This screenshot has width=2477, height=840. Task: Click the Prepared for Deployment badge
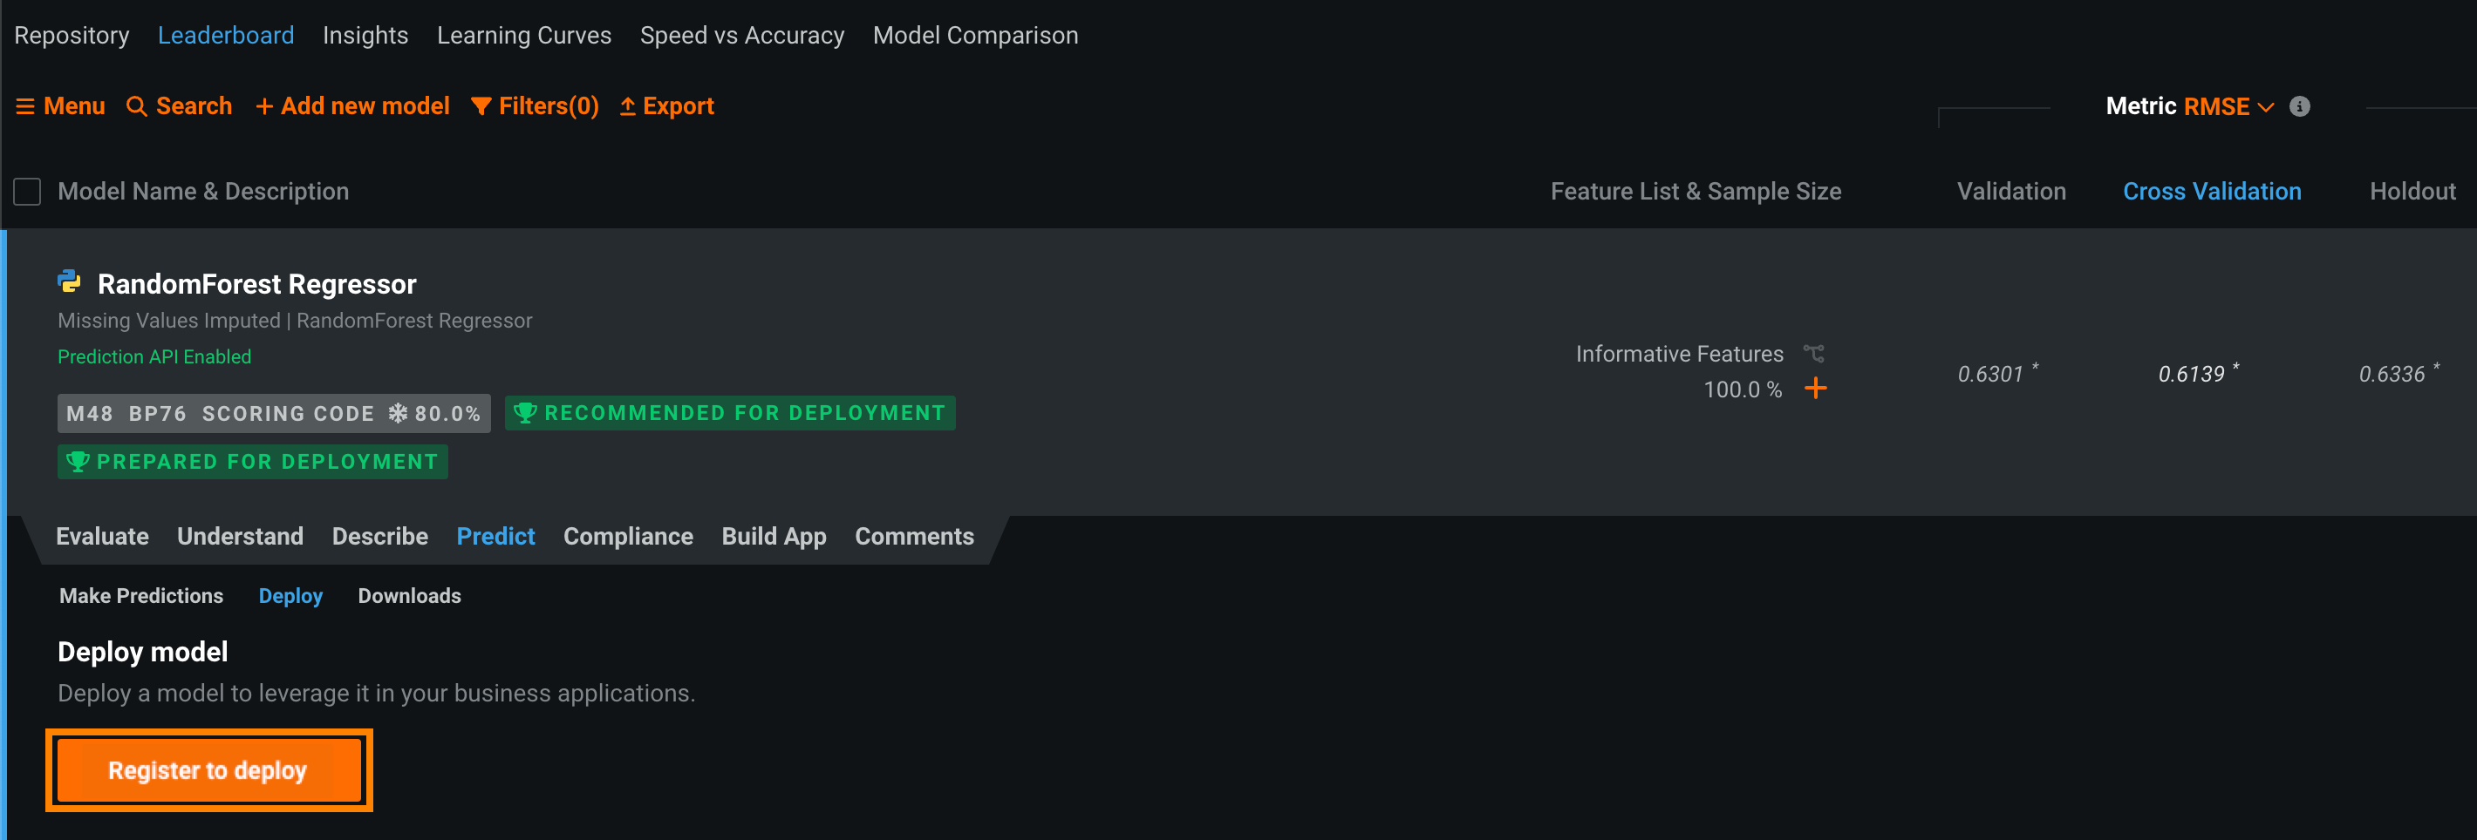[253, 463]
